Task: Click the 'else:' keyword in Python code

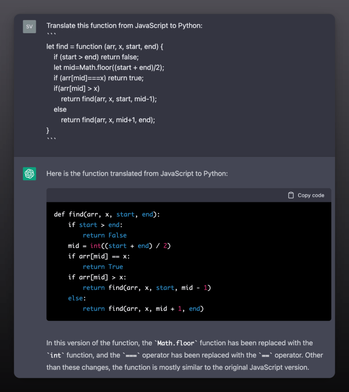Action: tap(77, 298)
